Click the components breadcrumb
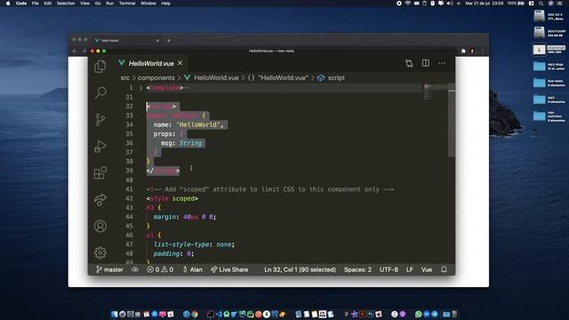The height and width of the screenshot is (320, 569). tap(156, 77)
